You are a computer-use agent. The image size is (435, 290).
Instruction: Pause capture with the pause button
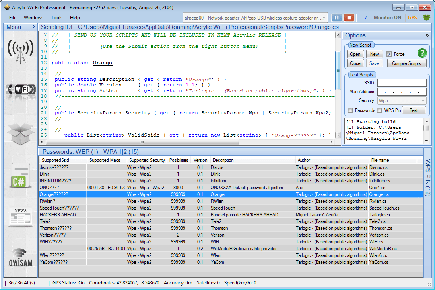coord(336,18)
